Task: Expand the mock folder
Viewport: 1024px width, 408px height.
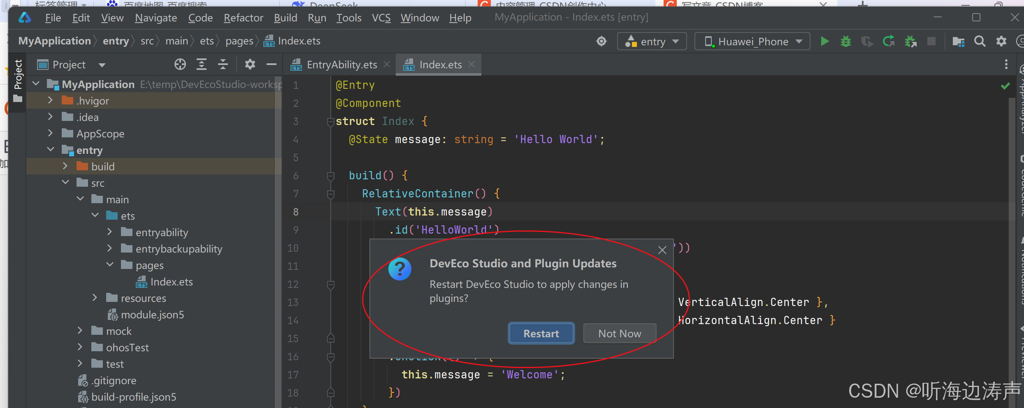Action: pos(80,331)
